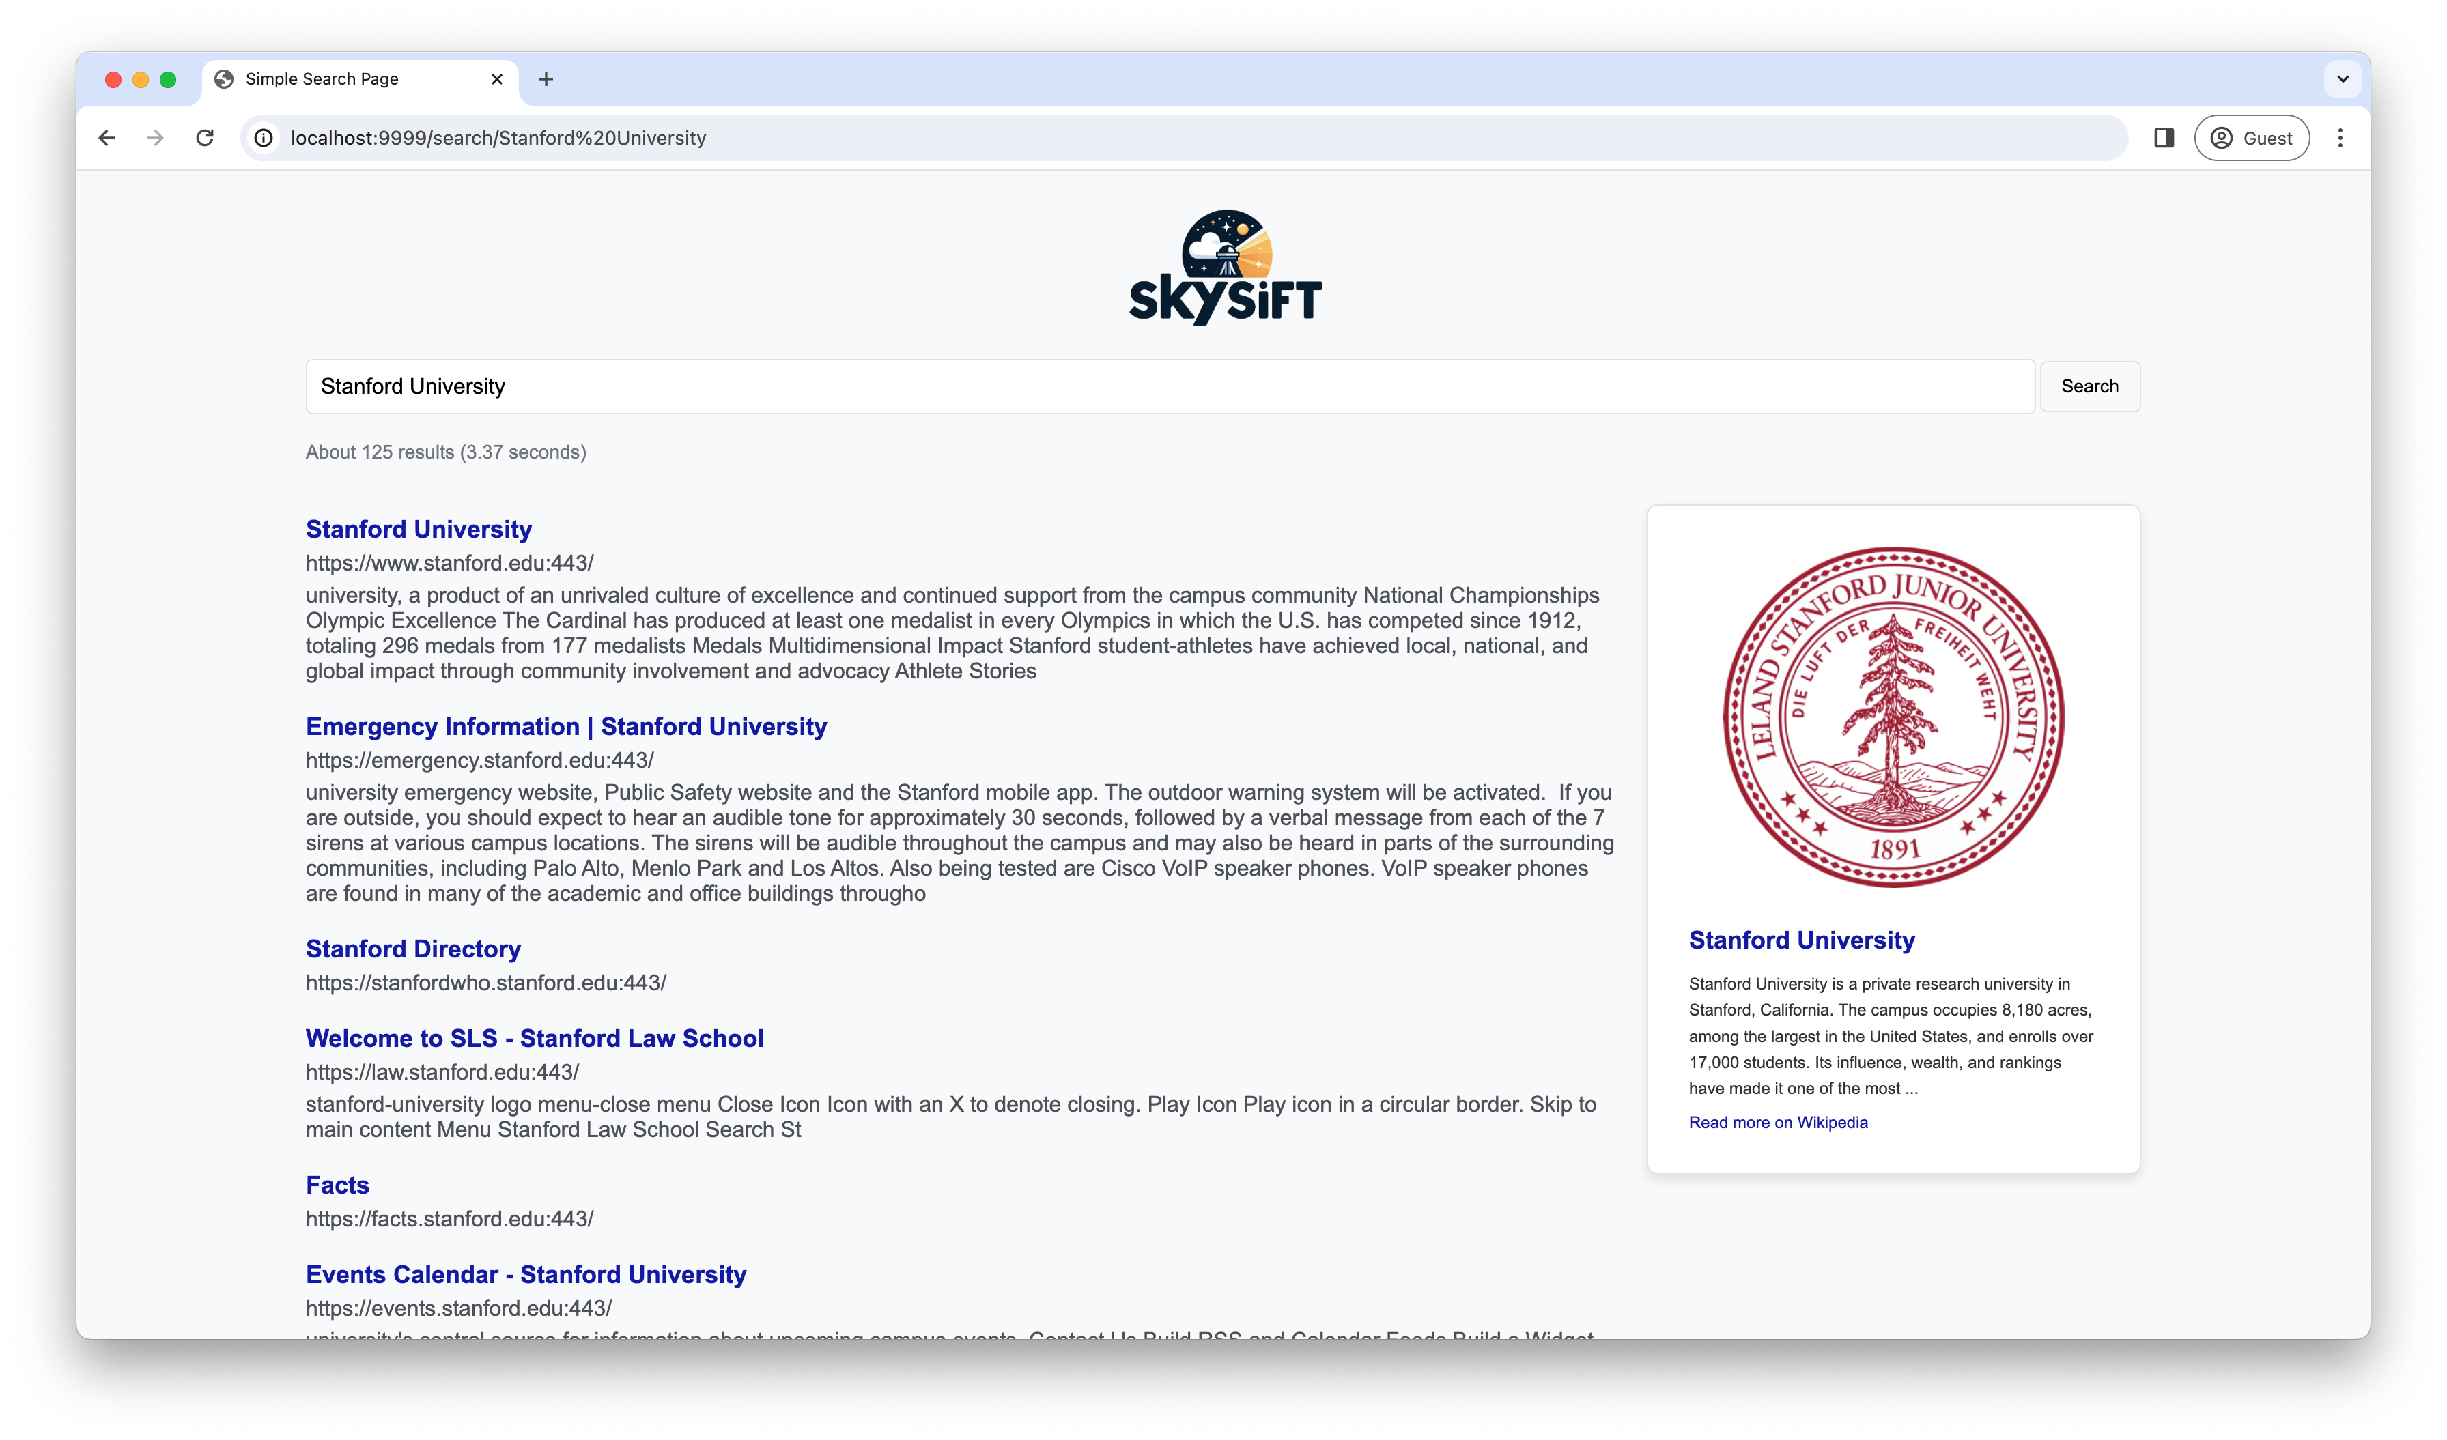Image resolution: width=2447 pixels, height=1440 pixels.
Task: Click the https://www.stanford.edu:443/ URL text
Action: point(449,563)
